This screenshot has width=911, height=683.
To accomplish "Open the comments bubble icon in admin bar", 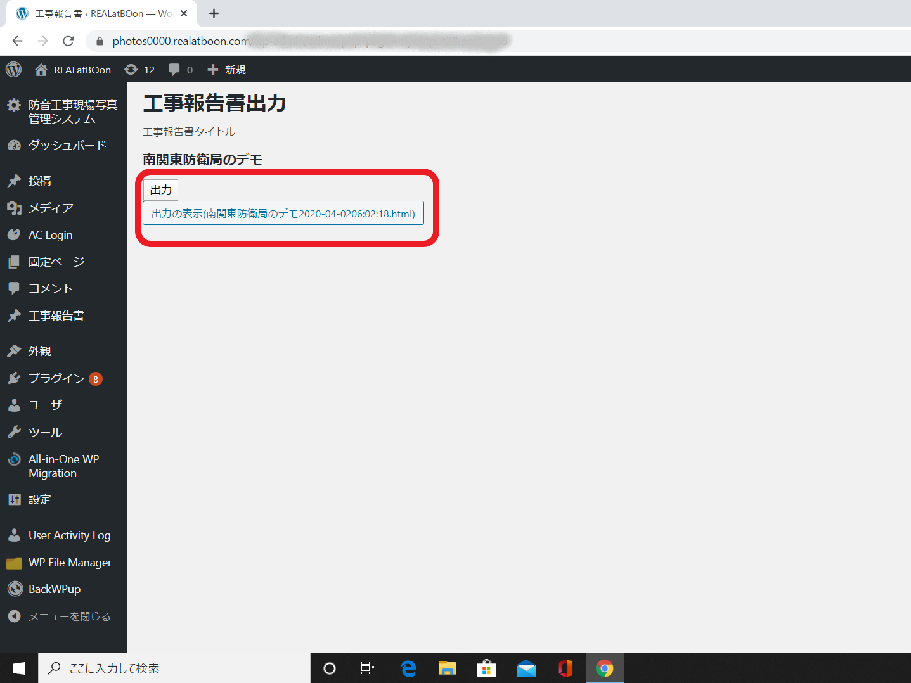I will [174, 70].
